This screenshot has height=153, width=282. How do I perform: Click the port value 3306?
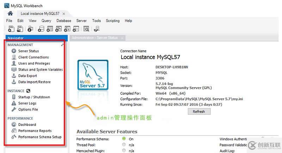point(160,78)
